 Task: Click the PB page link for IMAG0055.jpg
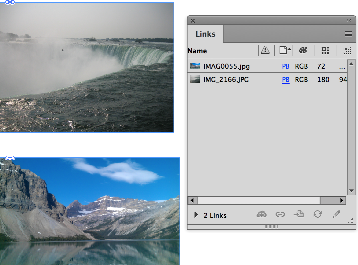coord(286,66)
